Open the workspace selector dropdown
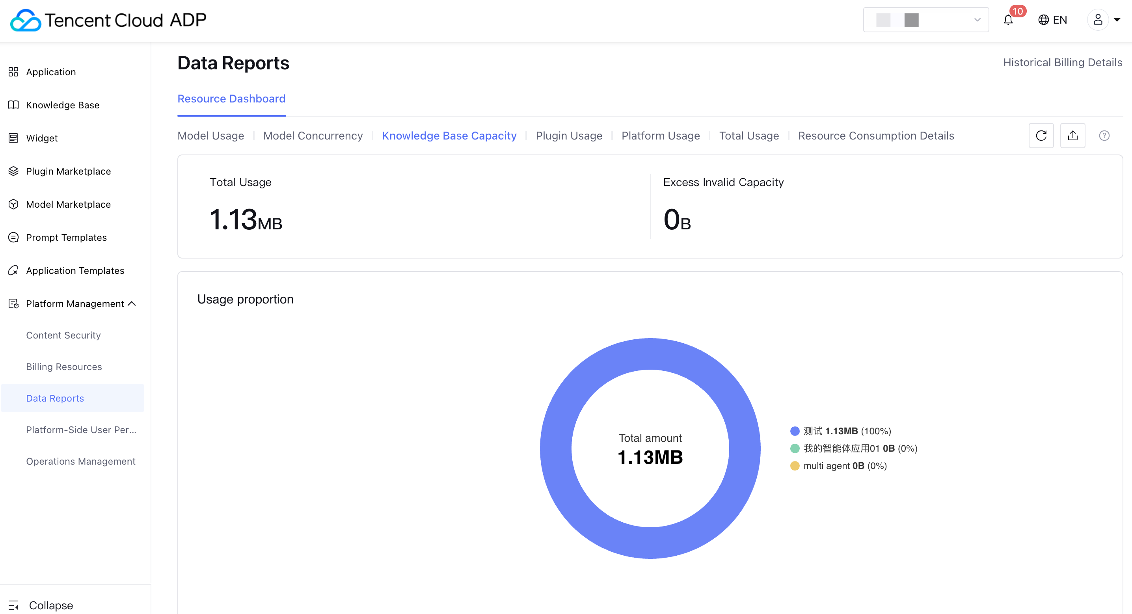The width and height of the screenshot is (1132, 614). tap(925, 20)
